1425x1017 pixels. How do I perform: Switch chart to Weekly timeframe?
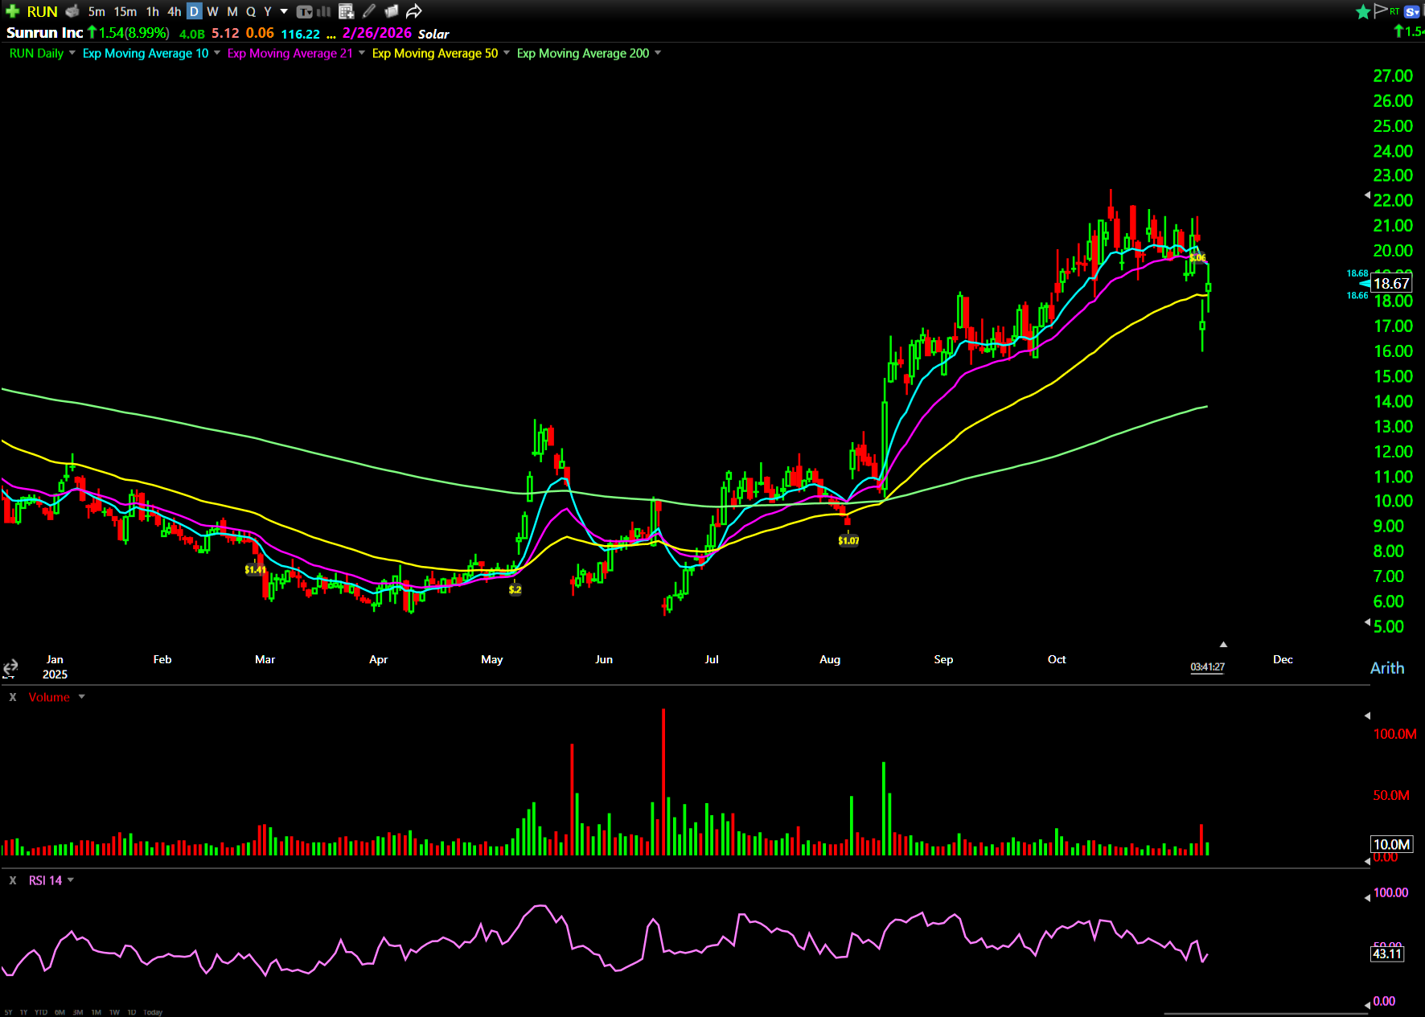[x=212, y=11]
